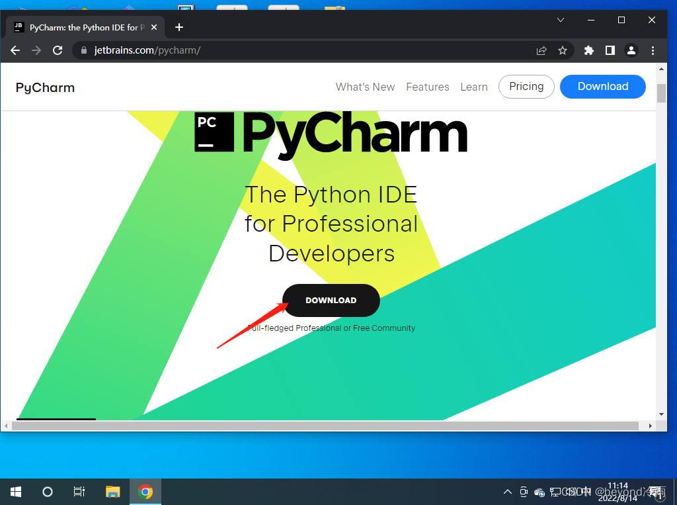The width and height of the screenshot is (677, 505).
Task: Click the horizontal scroll left arrow
Action: coord(5,426)
